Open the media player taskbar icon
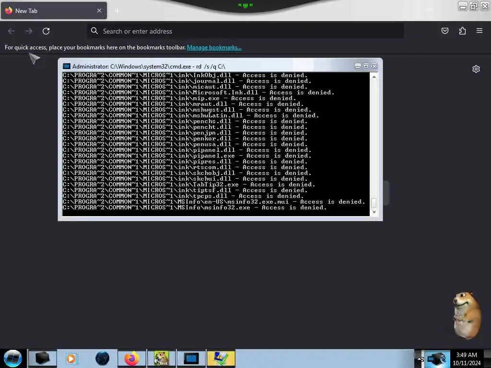This screenshot has width=491, height=368. (x=72, y=358)
